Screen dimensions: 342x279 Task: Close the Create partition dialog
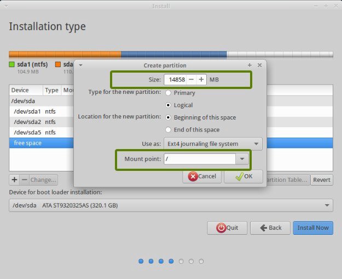tap(259, 65)
